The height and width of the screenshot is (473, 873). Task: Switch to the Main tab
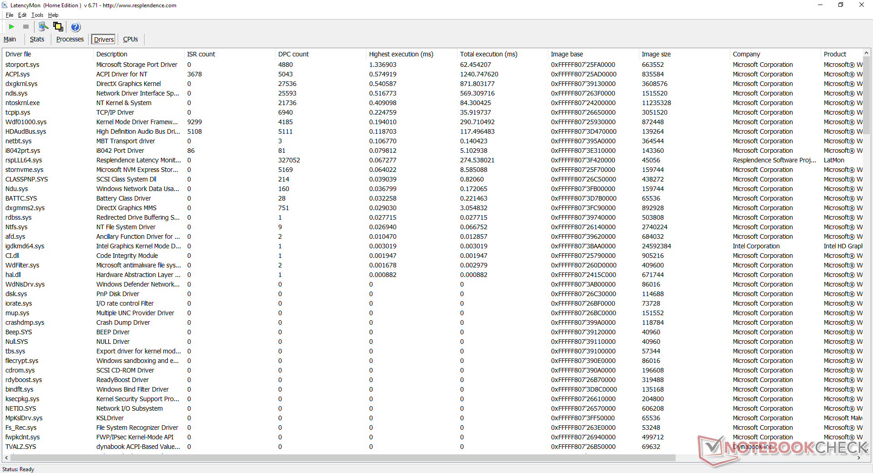coord(10,39)
